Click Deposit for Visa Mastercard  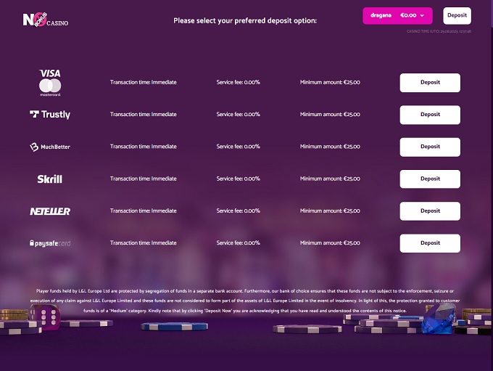[x=430, y=83]
